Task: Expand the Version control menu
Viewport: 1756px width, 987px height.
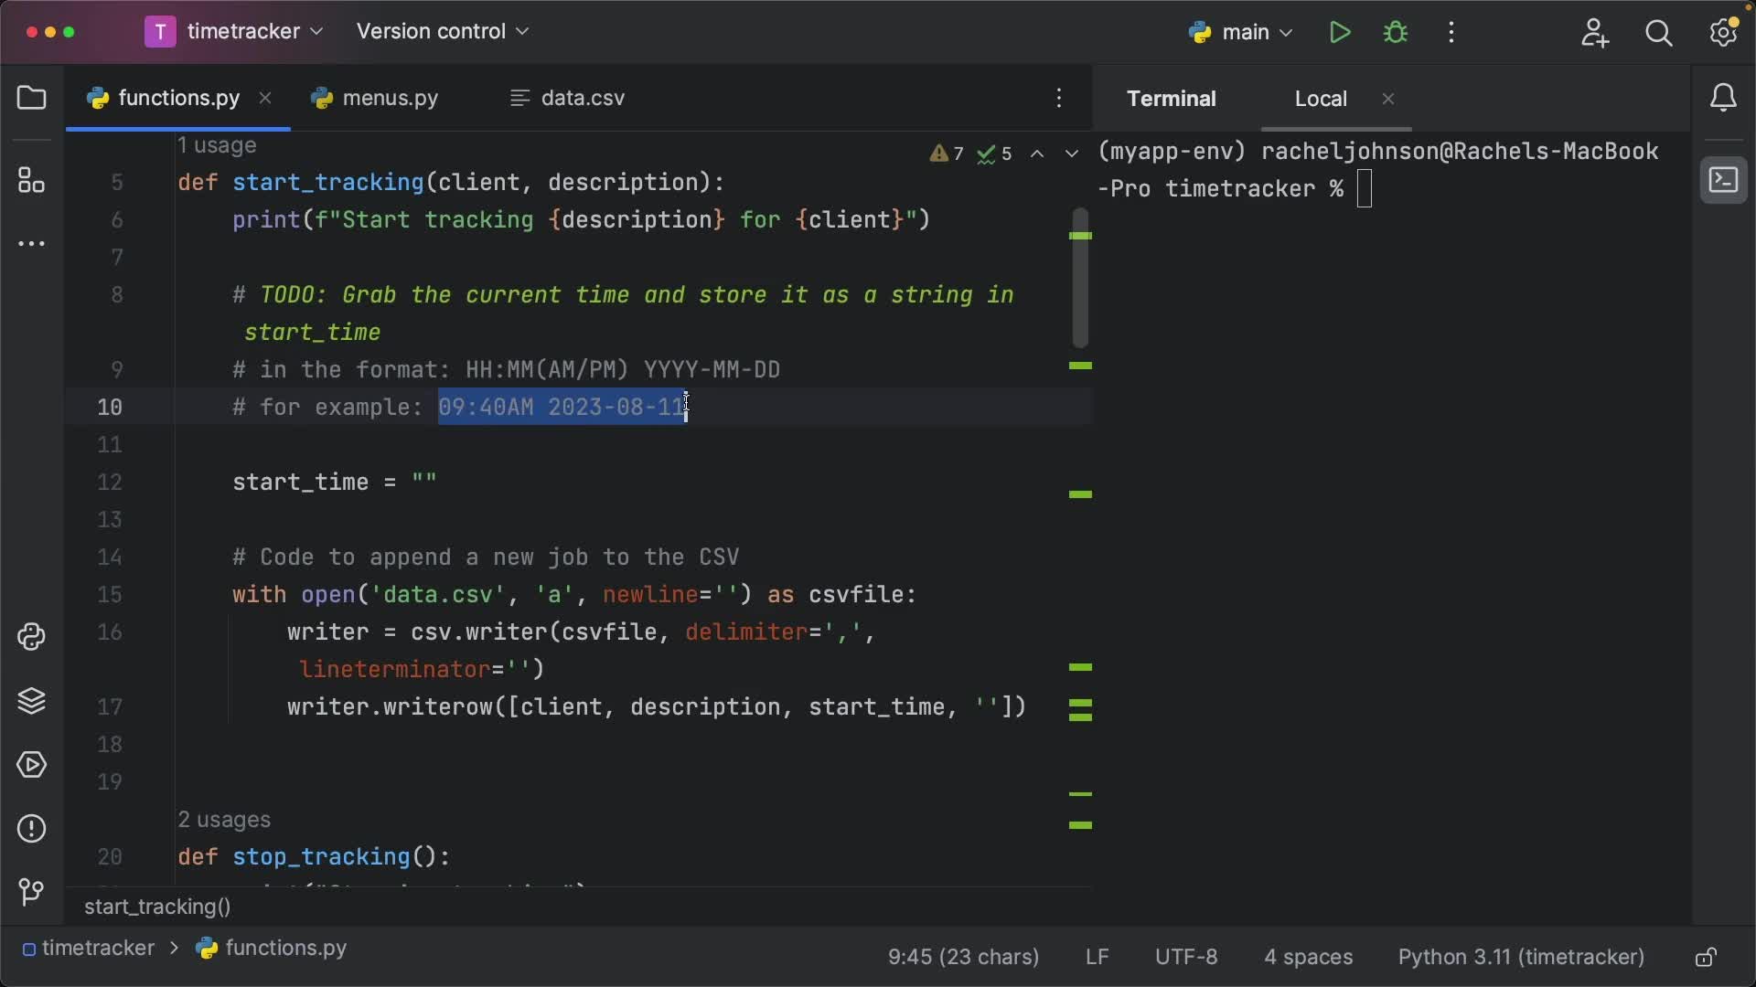Action: [x=443, y=30]
